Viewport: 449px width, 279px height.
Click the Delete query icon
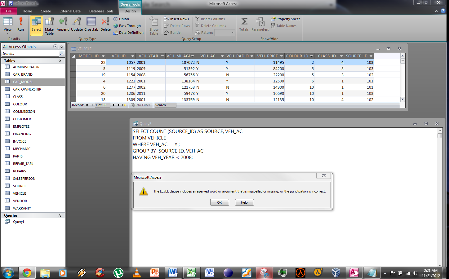pos(105,24)
